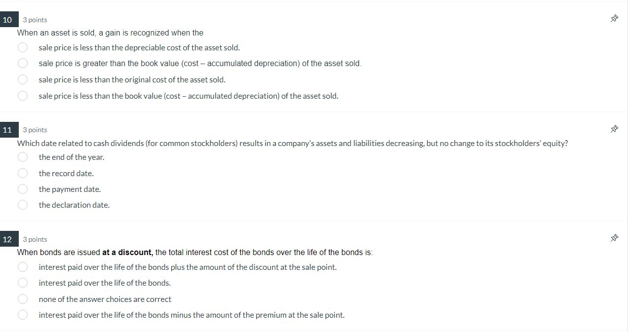
Task: Choose the last answer option of question 12
Action: click(23, 315)
